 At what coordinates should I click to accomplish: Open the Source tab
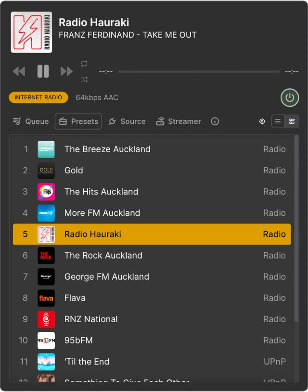[127, 121]
